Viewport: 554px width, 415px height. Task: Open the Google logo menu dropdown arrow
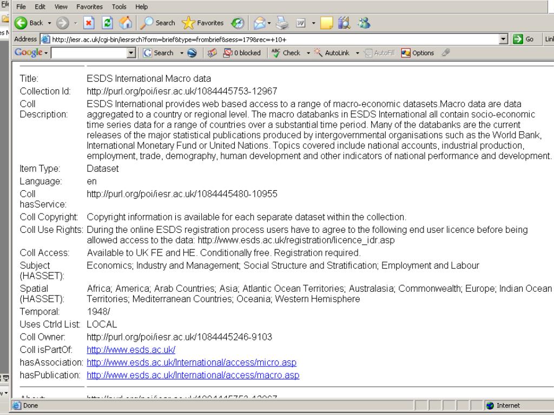click(45, 53)
